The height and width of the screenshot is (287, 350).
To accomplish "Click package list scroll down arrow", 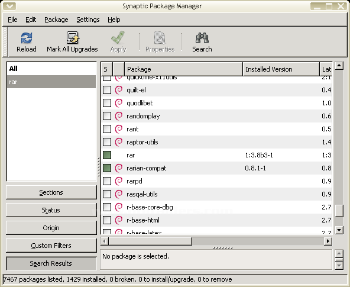I will (x=339, y=230).
